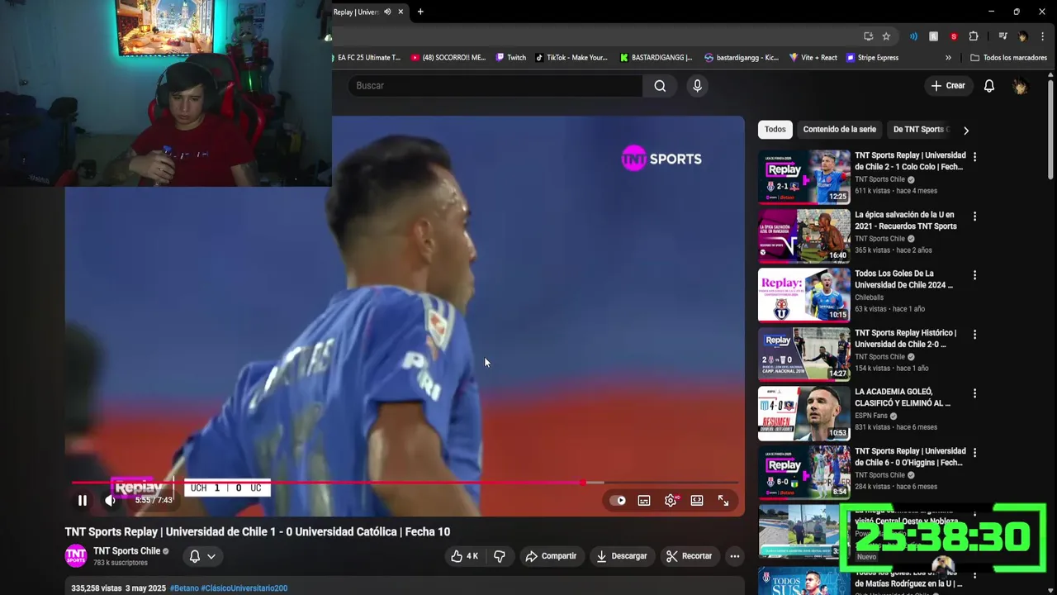This screenshot has height=595, width=1057.
Task: Open a new tab with the plus button
Action: click(420, 12)
